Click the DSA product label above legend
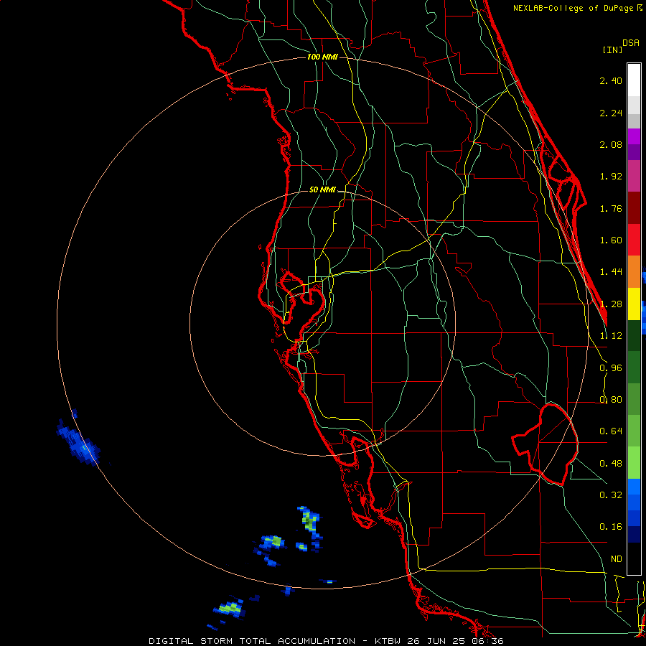 631,43
